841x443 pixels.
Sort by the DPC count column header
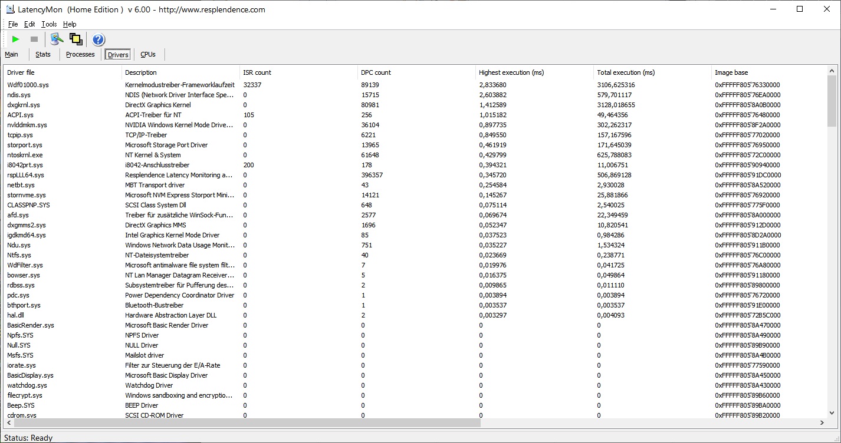pyautogui.click(x=417, y=72)
